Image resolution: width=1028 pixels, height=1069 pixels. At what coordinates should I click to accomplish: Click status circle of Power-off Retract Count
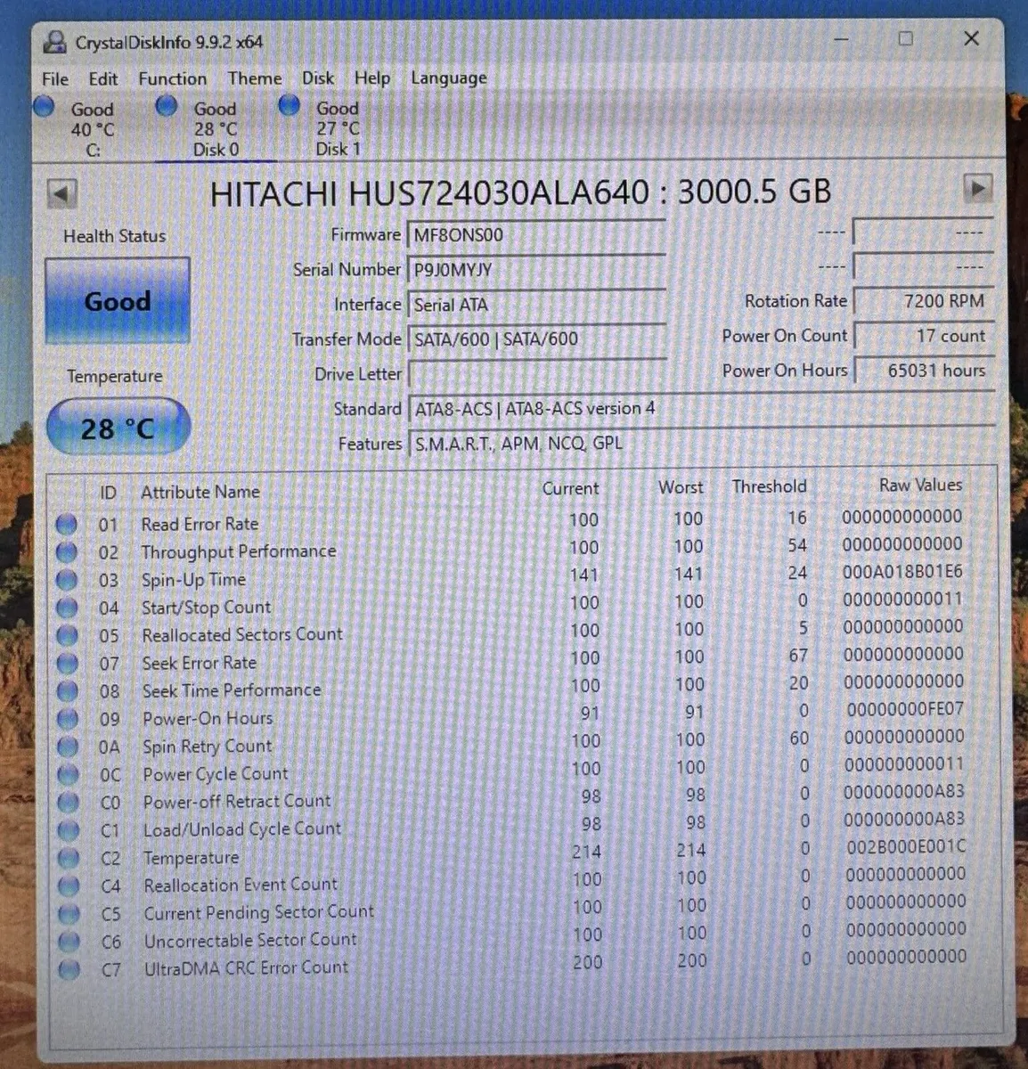[x=68, y=802]
